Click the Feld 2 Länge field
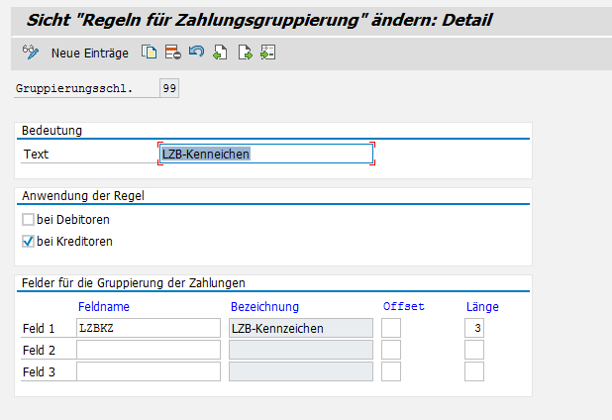The width and height of the screenshot is (612, 420). [474, 350]
